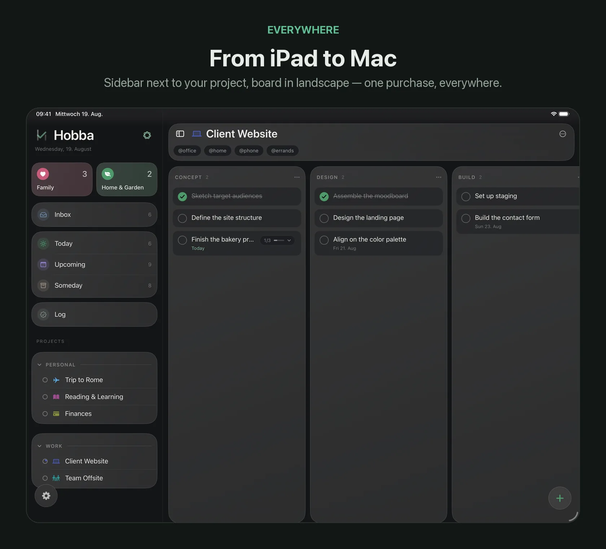Click the laptop icon beside Client Website title
The image size is (606, 549).
tap(197, 134)
